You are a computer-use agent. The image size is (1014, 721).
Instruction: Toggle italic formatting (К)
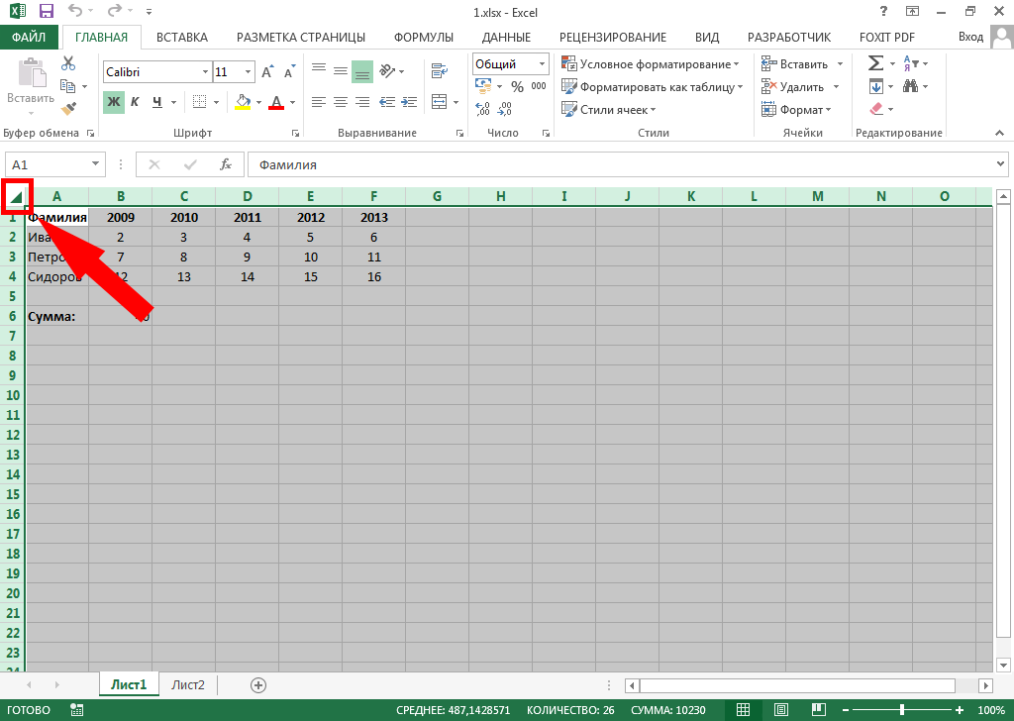point(136,101)
